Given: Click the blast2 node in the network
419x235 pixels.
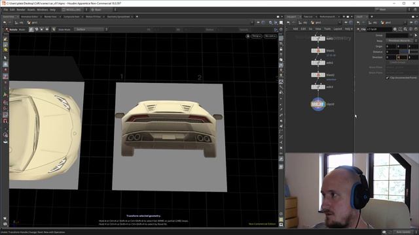Looking at the screenshot, I should coord(318,75).
